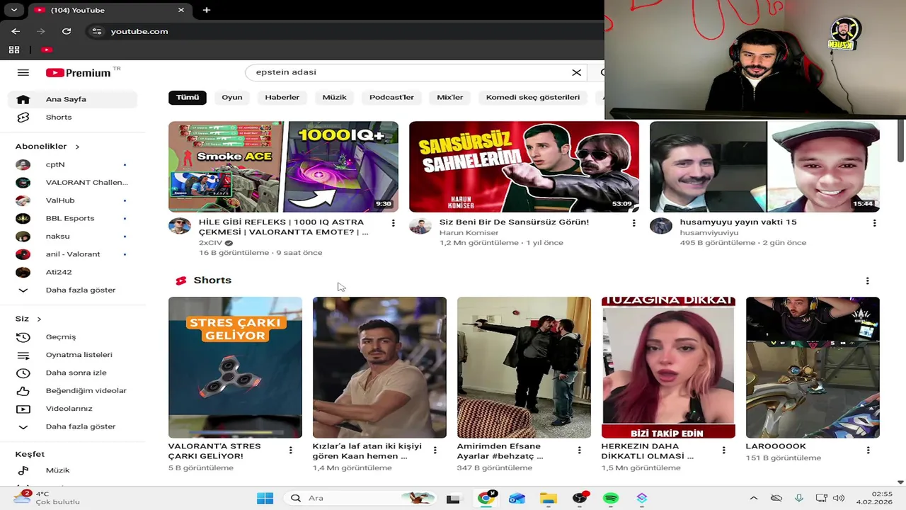Click the YouTube Premium logo
906x510 pixels.
coord(79,72)
